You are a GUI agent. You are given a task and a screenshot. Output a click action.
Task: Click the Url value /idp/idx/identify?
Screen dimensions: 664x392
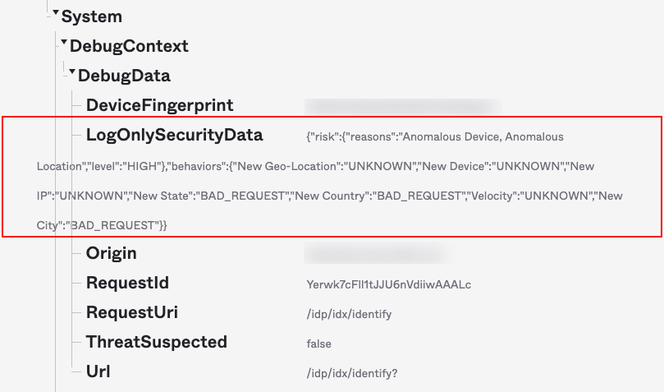350,373
